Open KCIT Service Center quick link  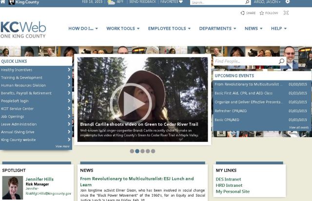point(18,109)
